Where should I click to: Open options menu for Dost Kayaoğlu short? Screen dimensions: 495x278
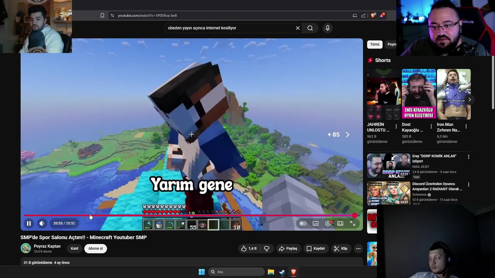pos(431,127)
